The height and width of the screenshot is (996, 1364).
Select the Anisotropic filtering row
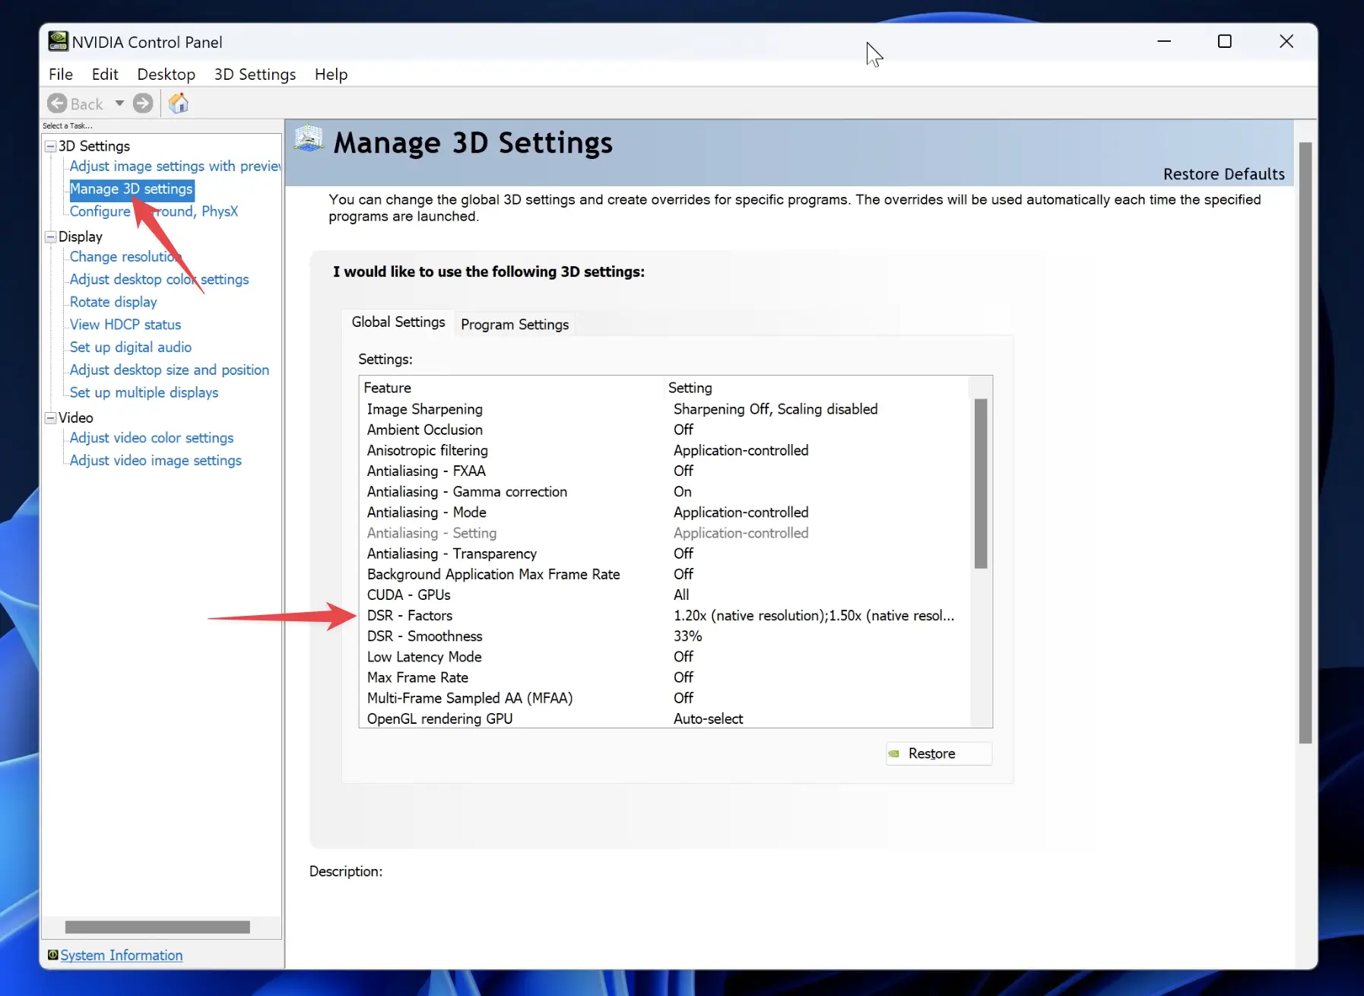coord(665,450)
